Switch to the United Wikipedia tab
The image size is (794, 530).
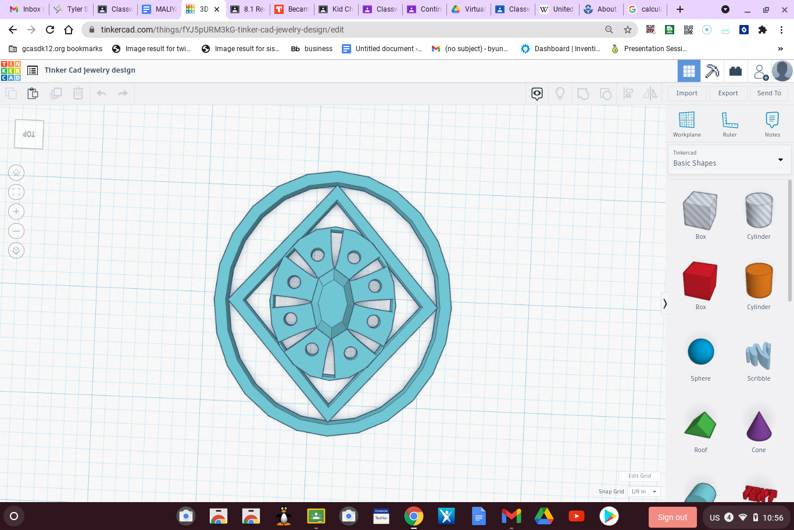(x=557, y=9)
